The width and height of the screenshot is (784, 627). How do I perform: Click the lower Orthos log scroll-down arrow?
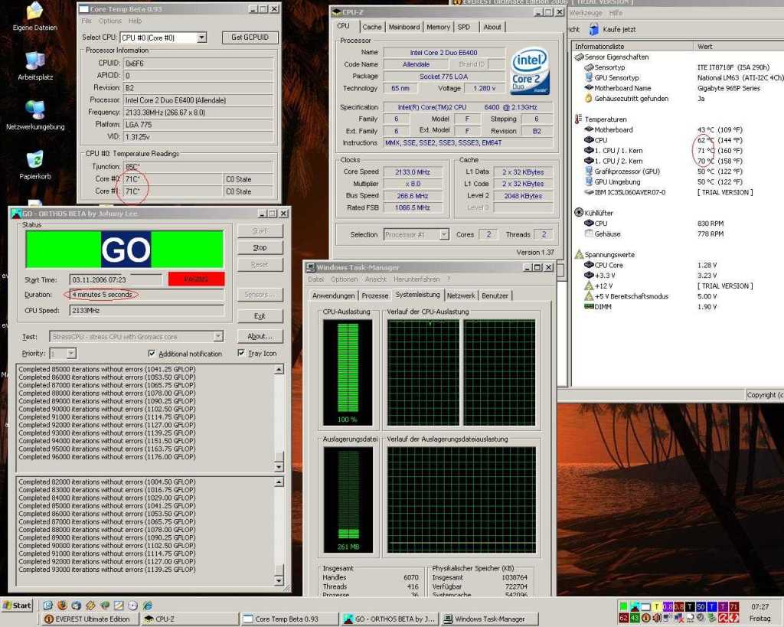pos(279,580)
